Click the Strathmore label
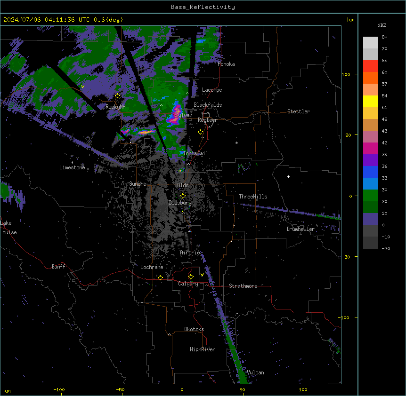The width and height of the screenshot is (406, 396). pos(243,286)
